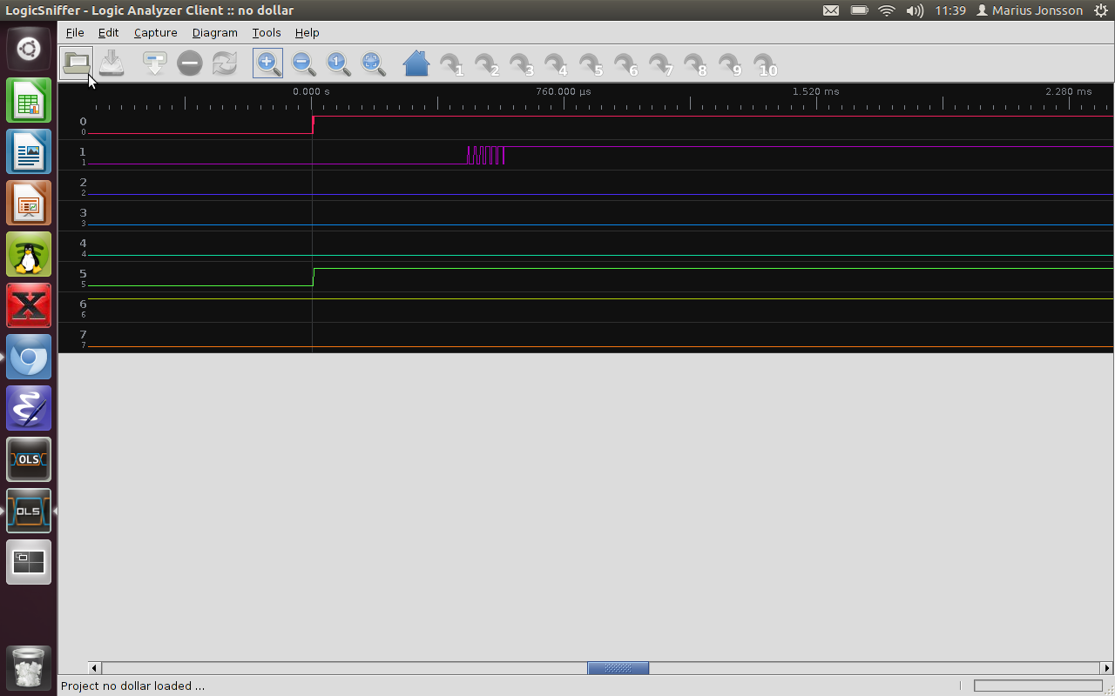Select channel 0 label

(x=83, y=122)
